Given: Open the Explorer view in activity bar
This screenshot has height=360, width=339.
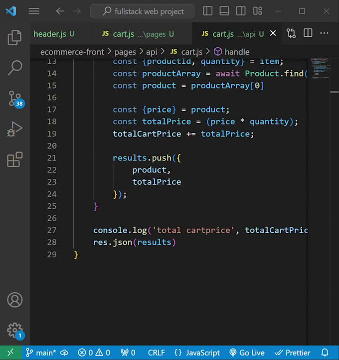Looking at the screenshot, I should pyautogui.click(x=14, y=38).
